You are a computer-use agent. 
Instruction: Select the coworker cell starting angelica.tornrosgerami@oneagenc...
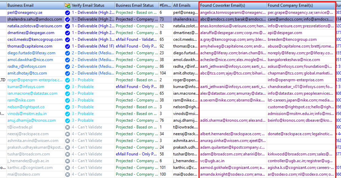(x=233, y=12)
